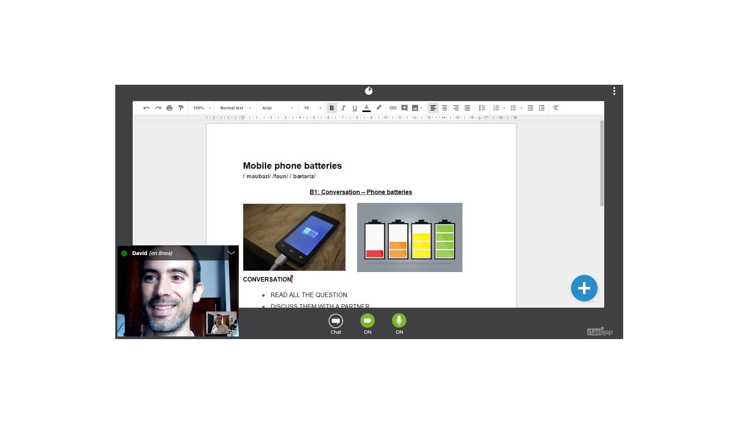Collapse David's video panel with chevron
The height and width of the screenshot is (439, 746).
coord(231,253)
